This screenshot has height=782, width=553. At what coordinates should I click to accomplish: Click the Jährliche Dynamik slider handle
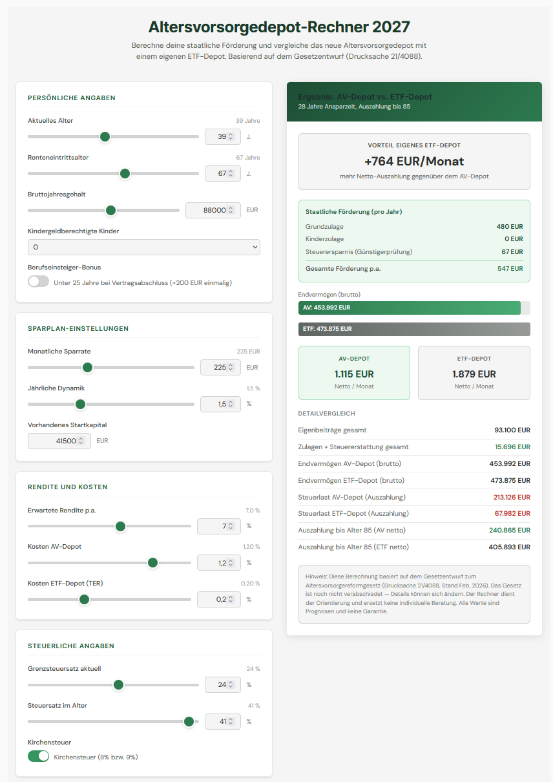coord(81,404)
